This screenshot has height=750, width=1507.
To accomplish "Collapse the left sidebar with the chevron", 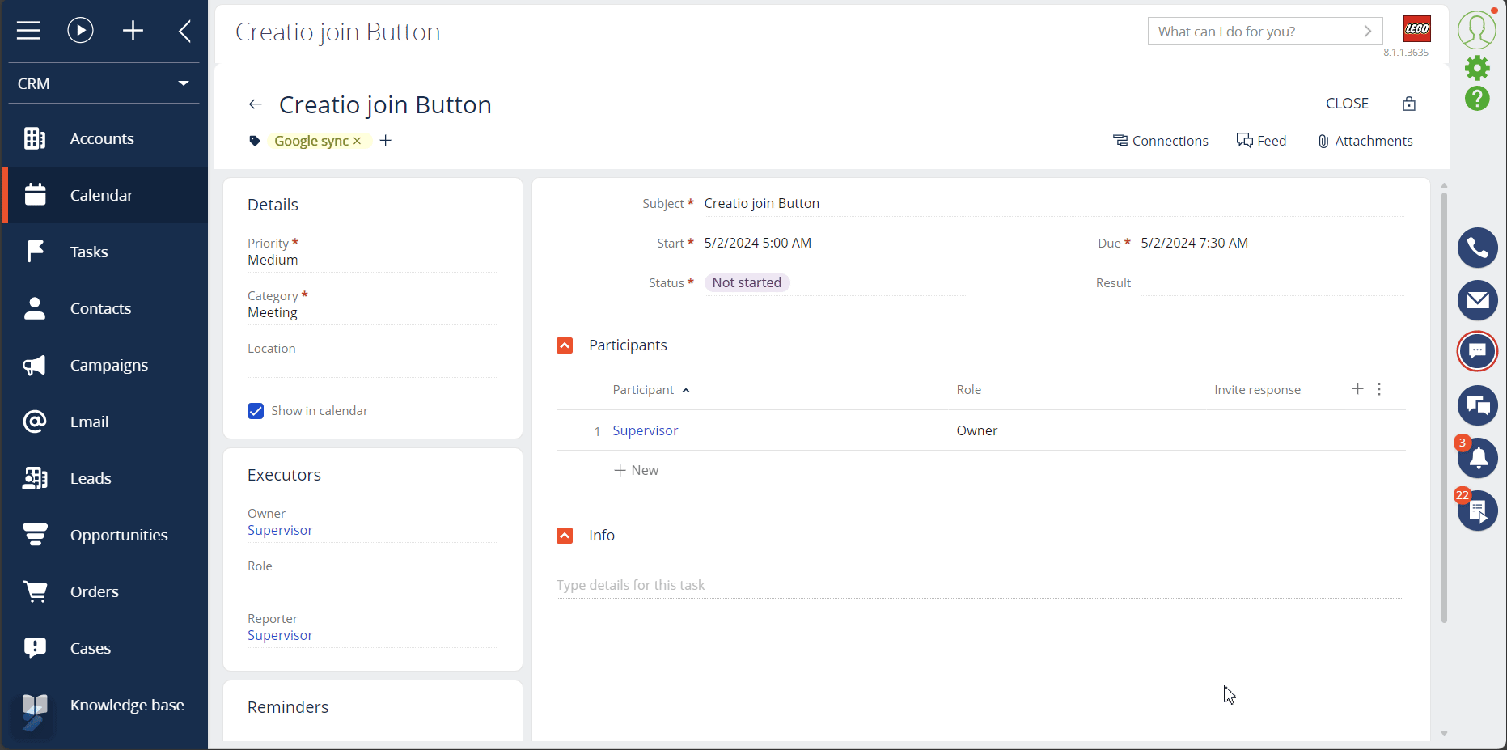I will click(185, 31).
